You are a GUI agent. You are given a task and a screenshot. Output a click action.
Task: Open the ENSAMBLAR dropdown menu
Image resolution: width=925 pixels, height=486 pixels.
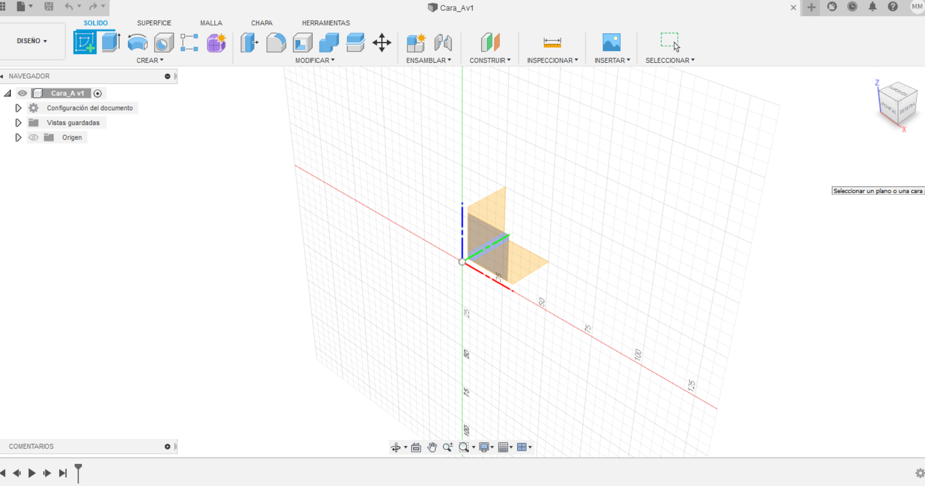point(428,60)
